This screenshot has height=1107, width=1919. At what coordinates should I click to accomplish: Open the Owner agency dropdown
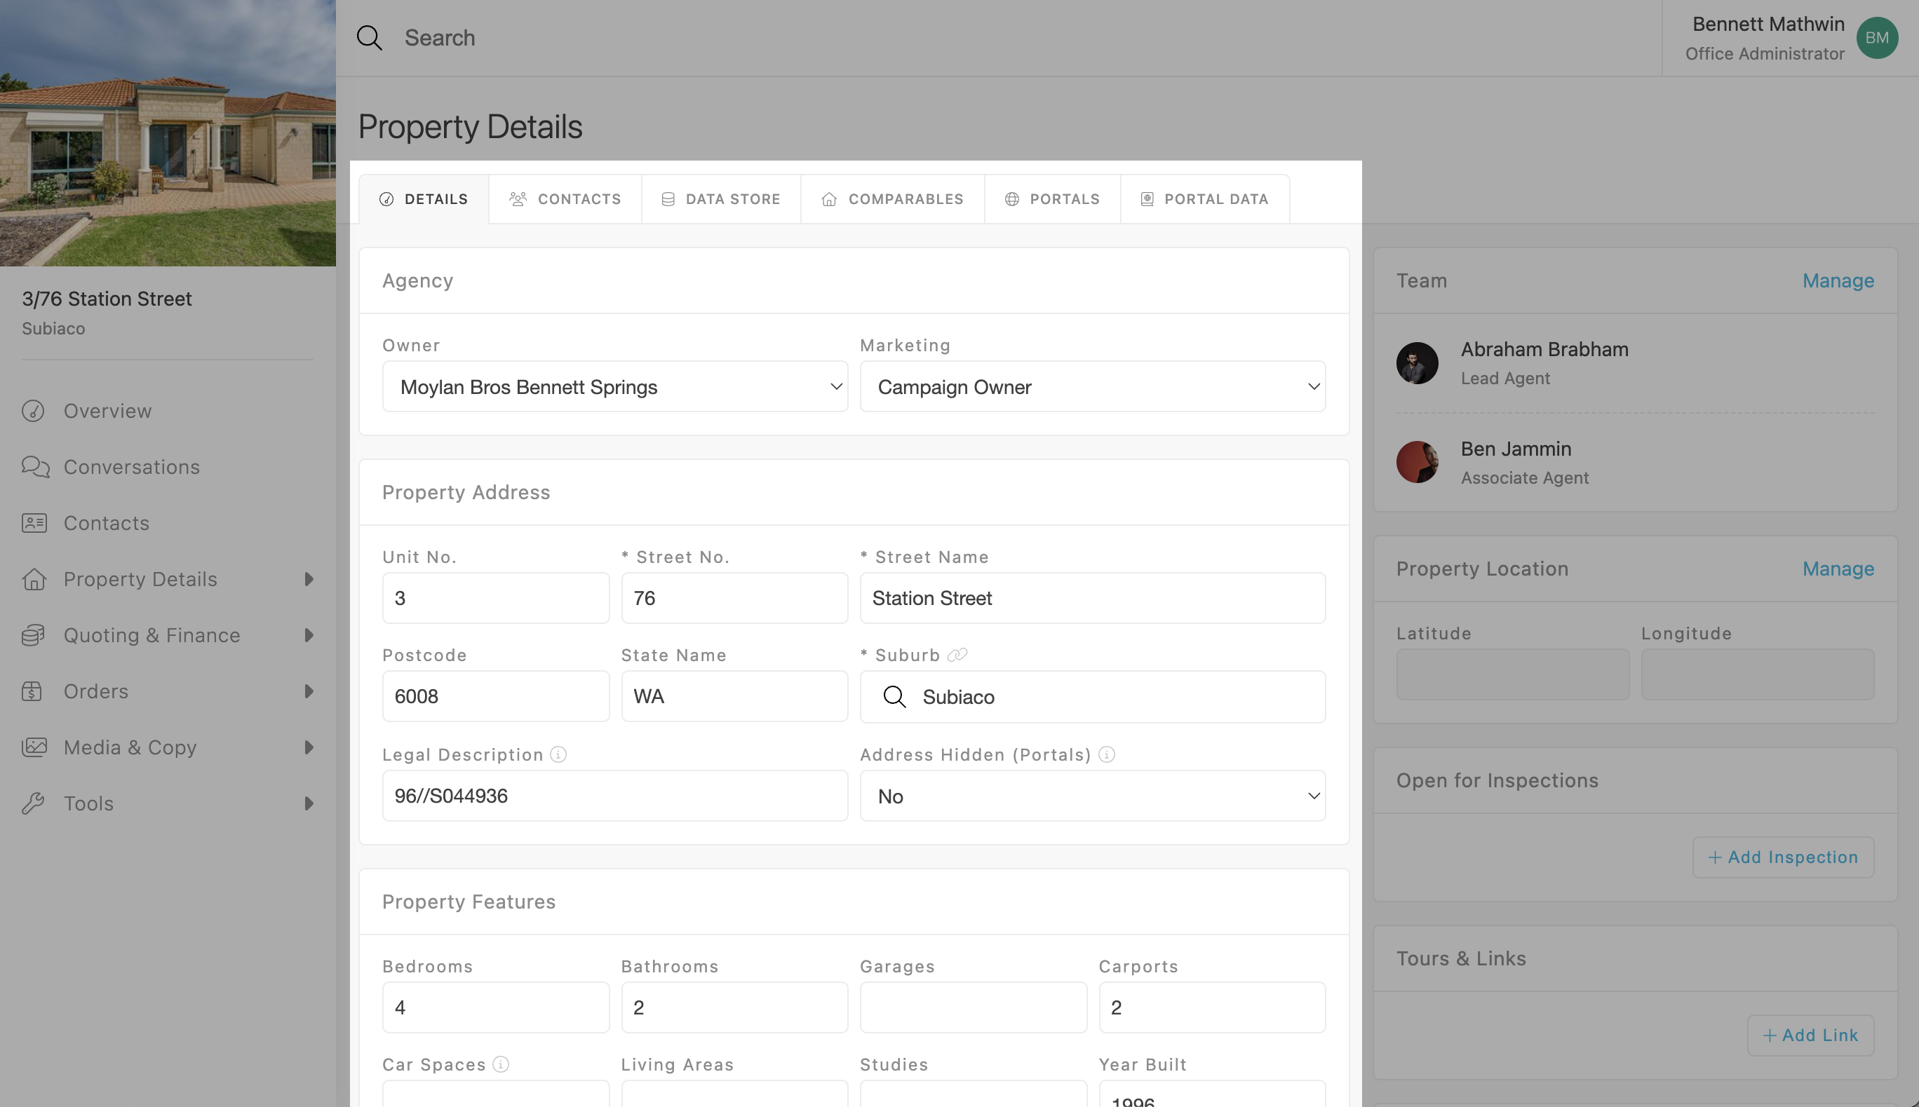click(x=614, y=387)
